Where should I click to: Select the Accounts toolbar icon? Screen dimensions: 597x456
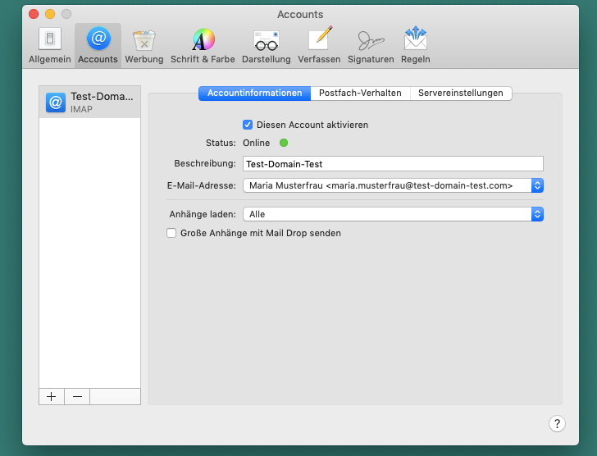pos(98,45)
